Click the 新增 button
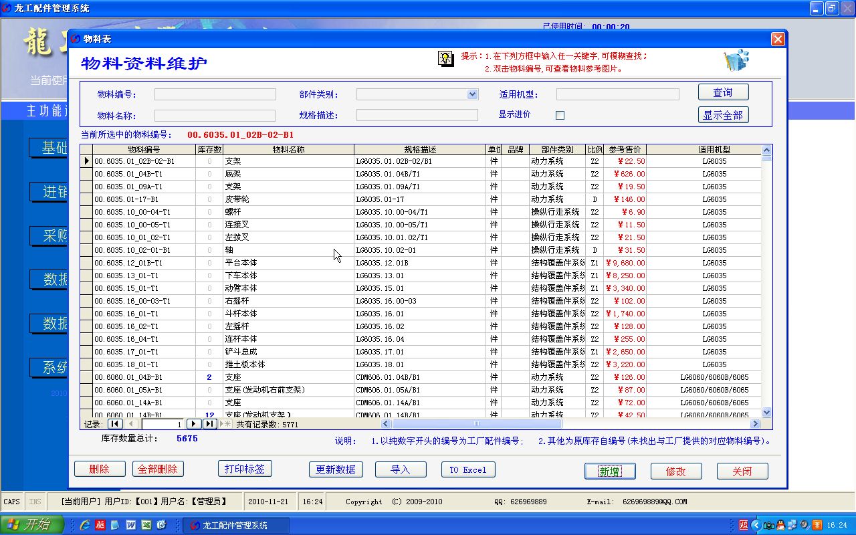Viewport: 856px width, 535px height. tap(610, 471)
